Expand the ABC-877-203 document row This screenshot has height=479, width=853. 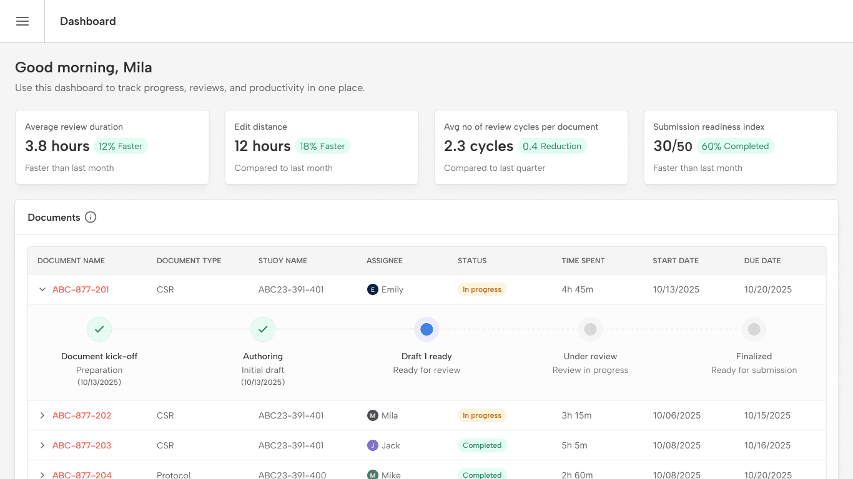(42, 445)
